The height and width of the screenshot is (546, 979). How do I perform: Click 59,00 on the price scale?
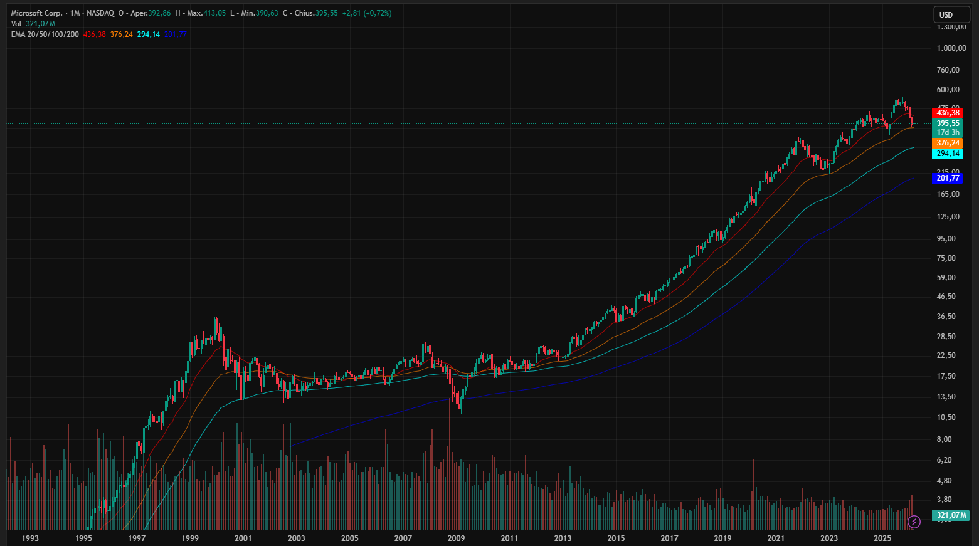tap(946, 278)
